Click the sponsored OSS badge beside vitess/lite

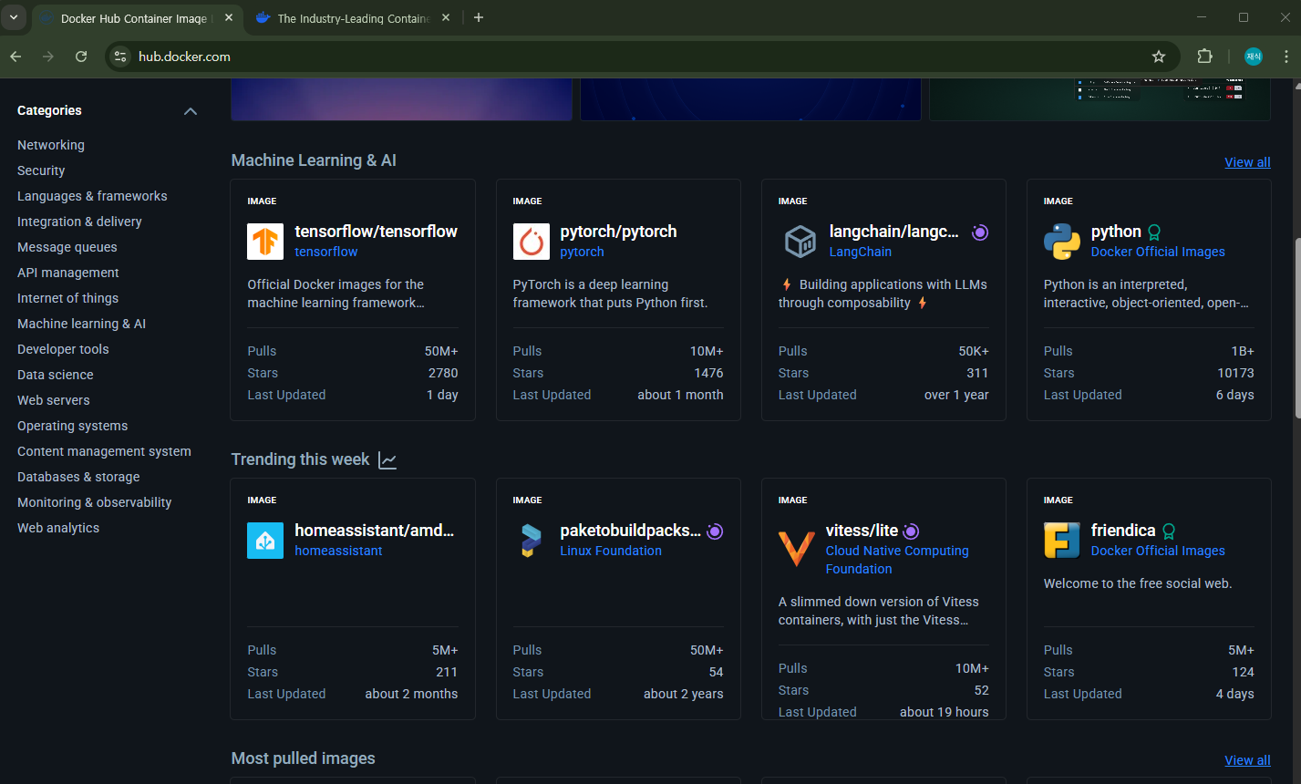pyautogui.click(x=911, y=531)
